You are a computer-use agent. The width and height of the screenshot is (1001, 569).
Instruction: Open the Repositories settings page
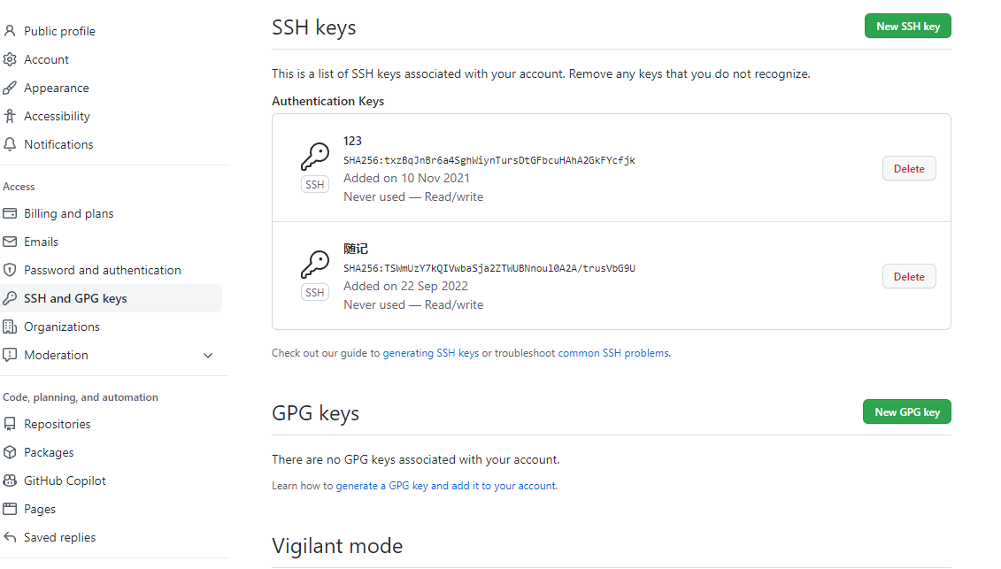(x=58, y=424)
